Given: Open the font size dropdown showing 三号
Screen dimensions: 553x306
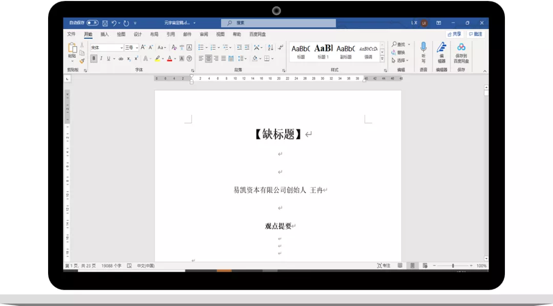Looking at the screenshot, I should (132, 48).
